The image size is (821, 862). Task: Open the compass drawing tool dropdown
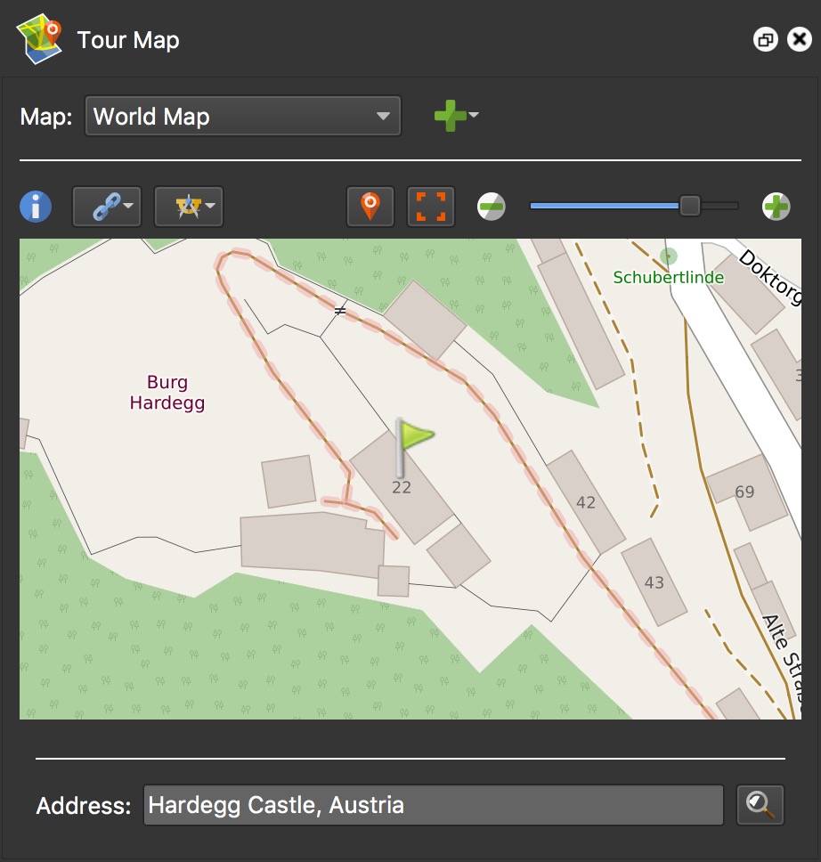click(188, 207)
